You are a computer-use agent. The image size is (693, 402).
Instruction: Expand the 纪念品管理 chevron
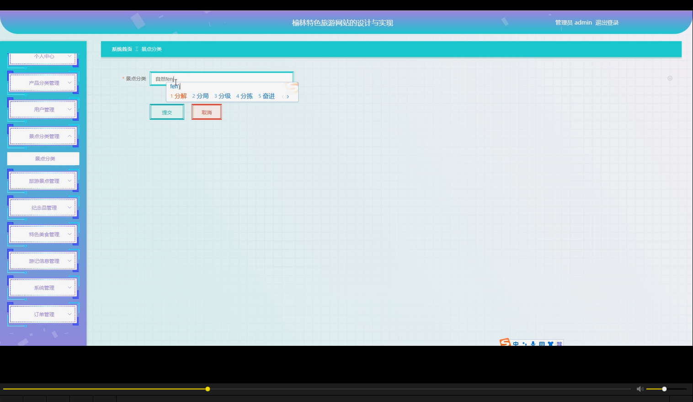[69, 207]
